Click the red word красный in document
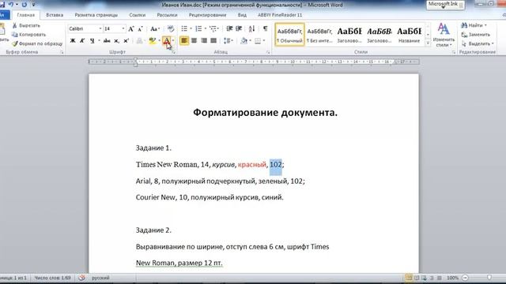The image size is (506, 284). click(x=252, y=164)
